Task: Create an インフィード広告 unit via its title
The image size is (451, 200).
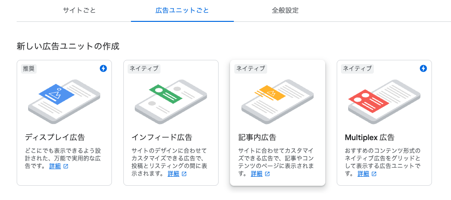Action: click(x=162, y=138)
